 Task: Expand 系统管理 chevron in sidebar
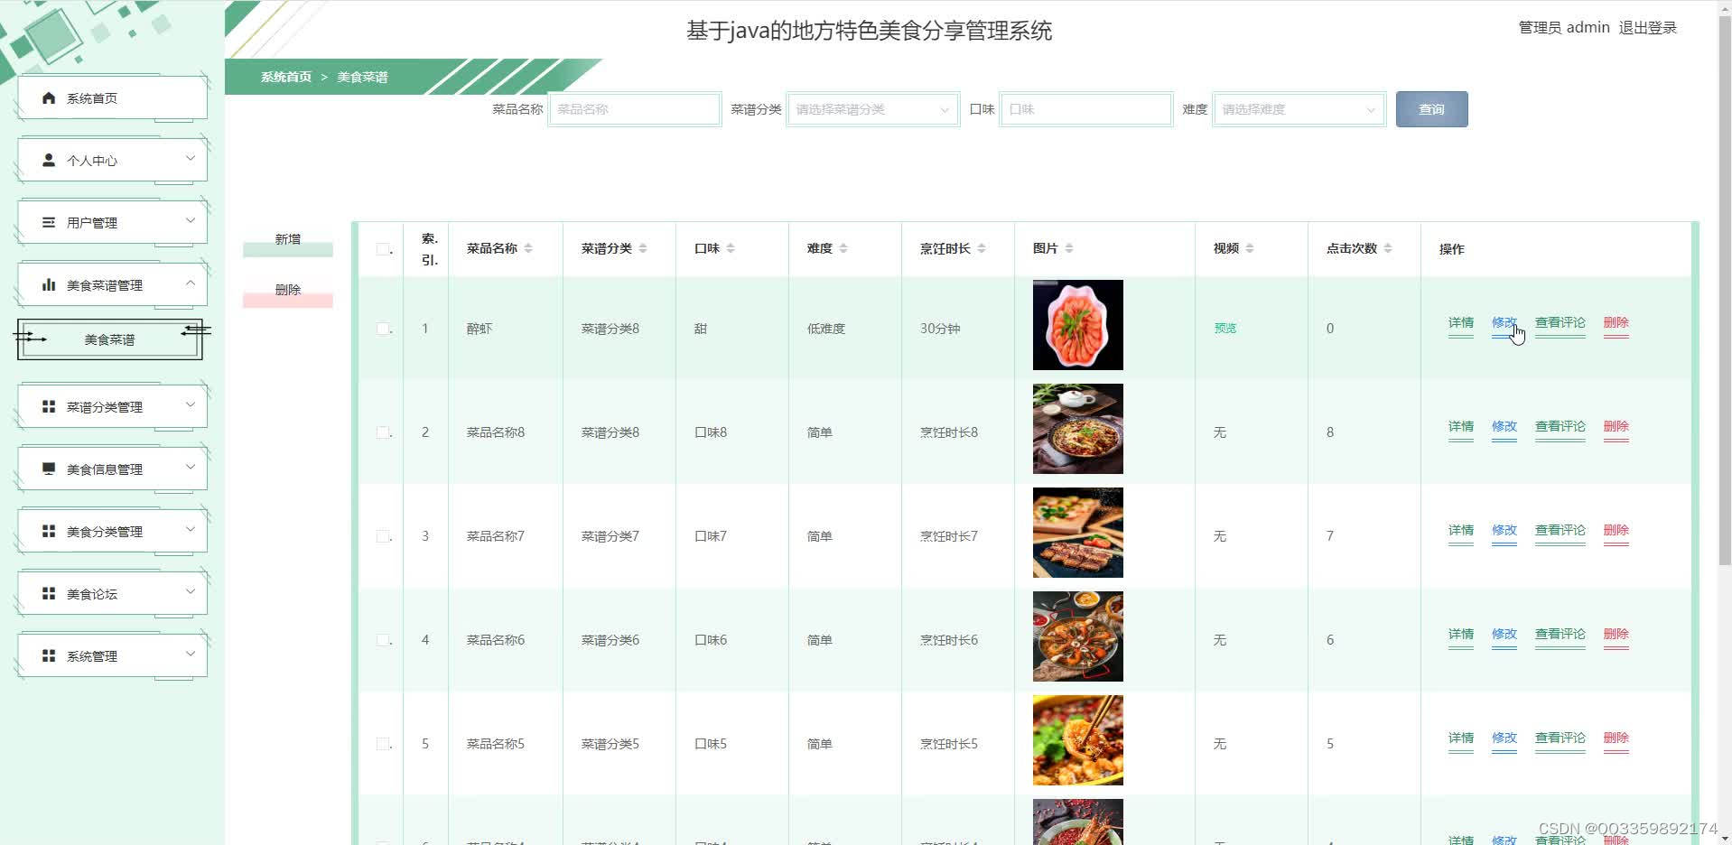tap(191, 654)
